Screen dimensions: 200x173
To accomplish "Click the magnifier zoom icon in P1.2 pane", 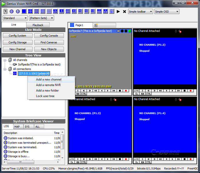I will point(136,94).
